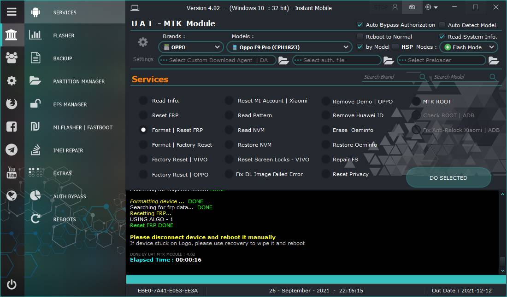Click the Select Preloader field
Screen dimensions: 507x297
442,60
